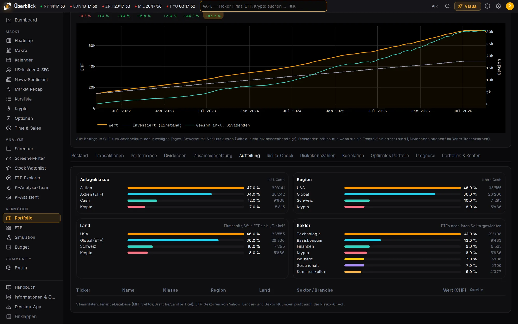Focus the ticker search input field
Image resolution: width=518 pixels, height=324 pixels.
point(263,6)
